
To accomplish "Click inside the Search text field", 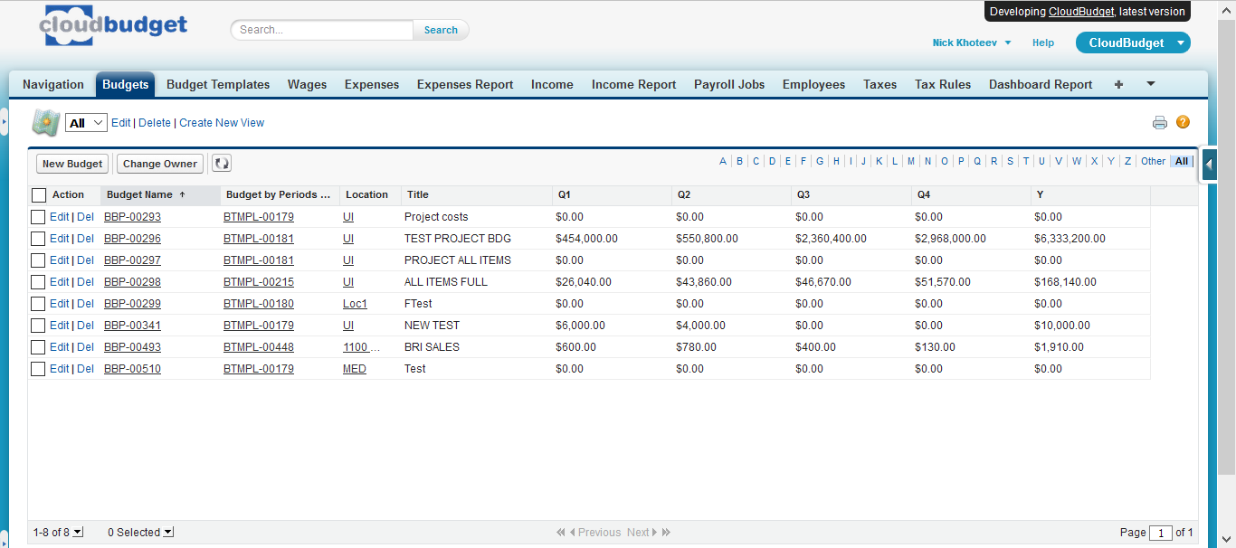I will (320, 30).
